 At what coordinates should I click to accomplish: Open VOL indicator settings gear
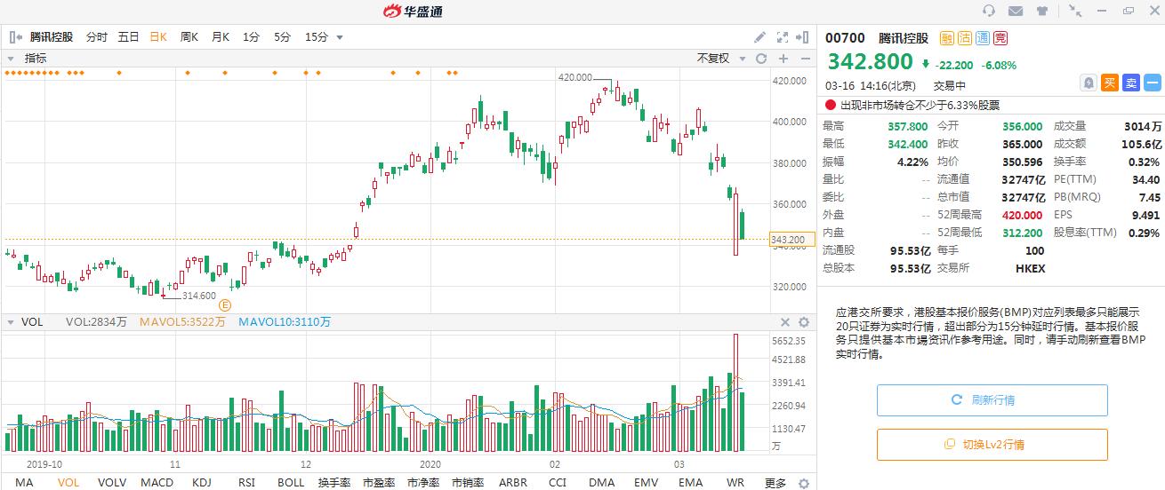pos(804,322)
